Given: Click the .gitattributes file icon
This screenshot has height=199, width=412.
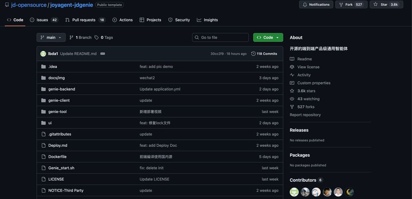Looking at the screenshot, I should pyautogui.click(x=44, y=134).
